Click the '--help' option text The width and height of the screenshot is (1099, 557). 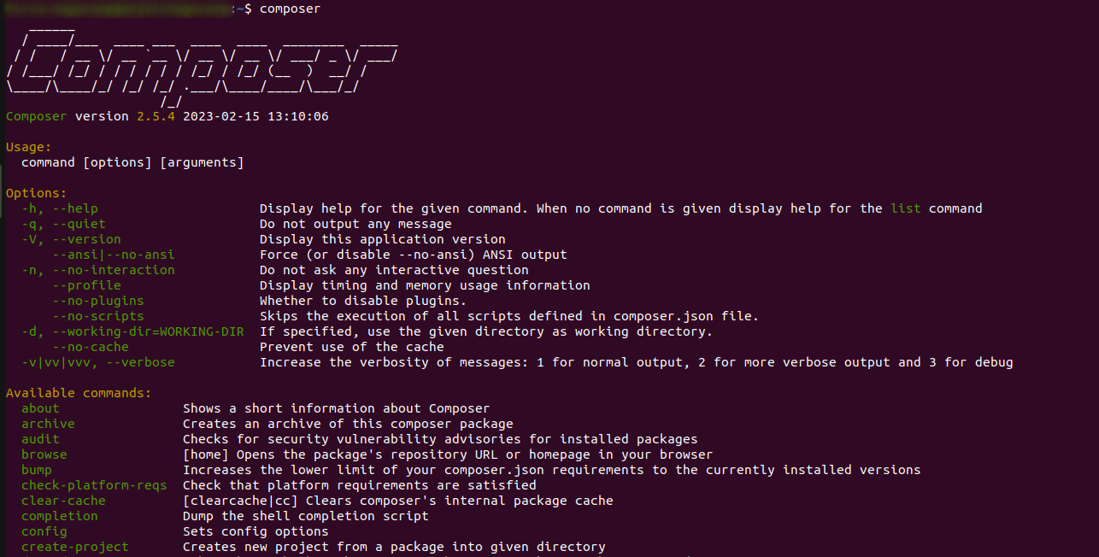75,208
